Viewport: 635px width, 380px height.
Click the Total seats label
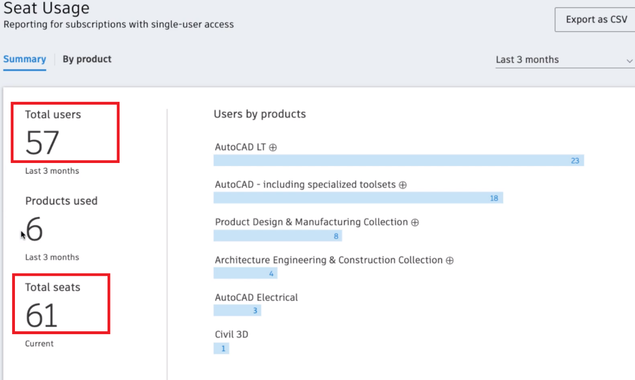[53, 287]
